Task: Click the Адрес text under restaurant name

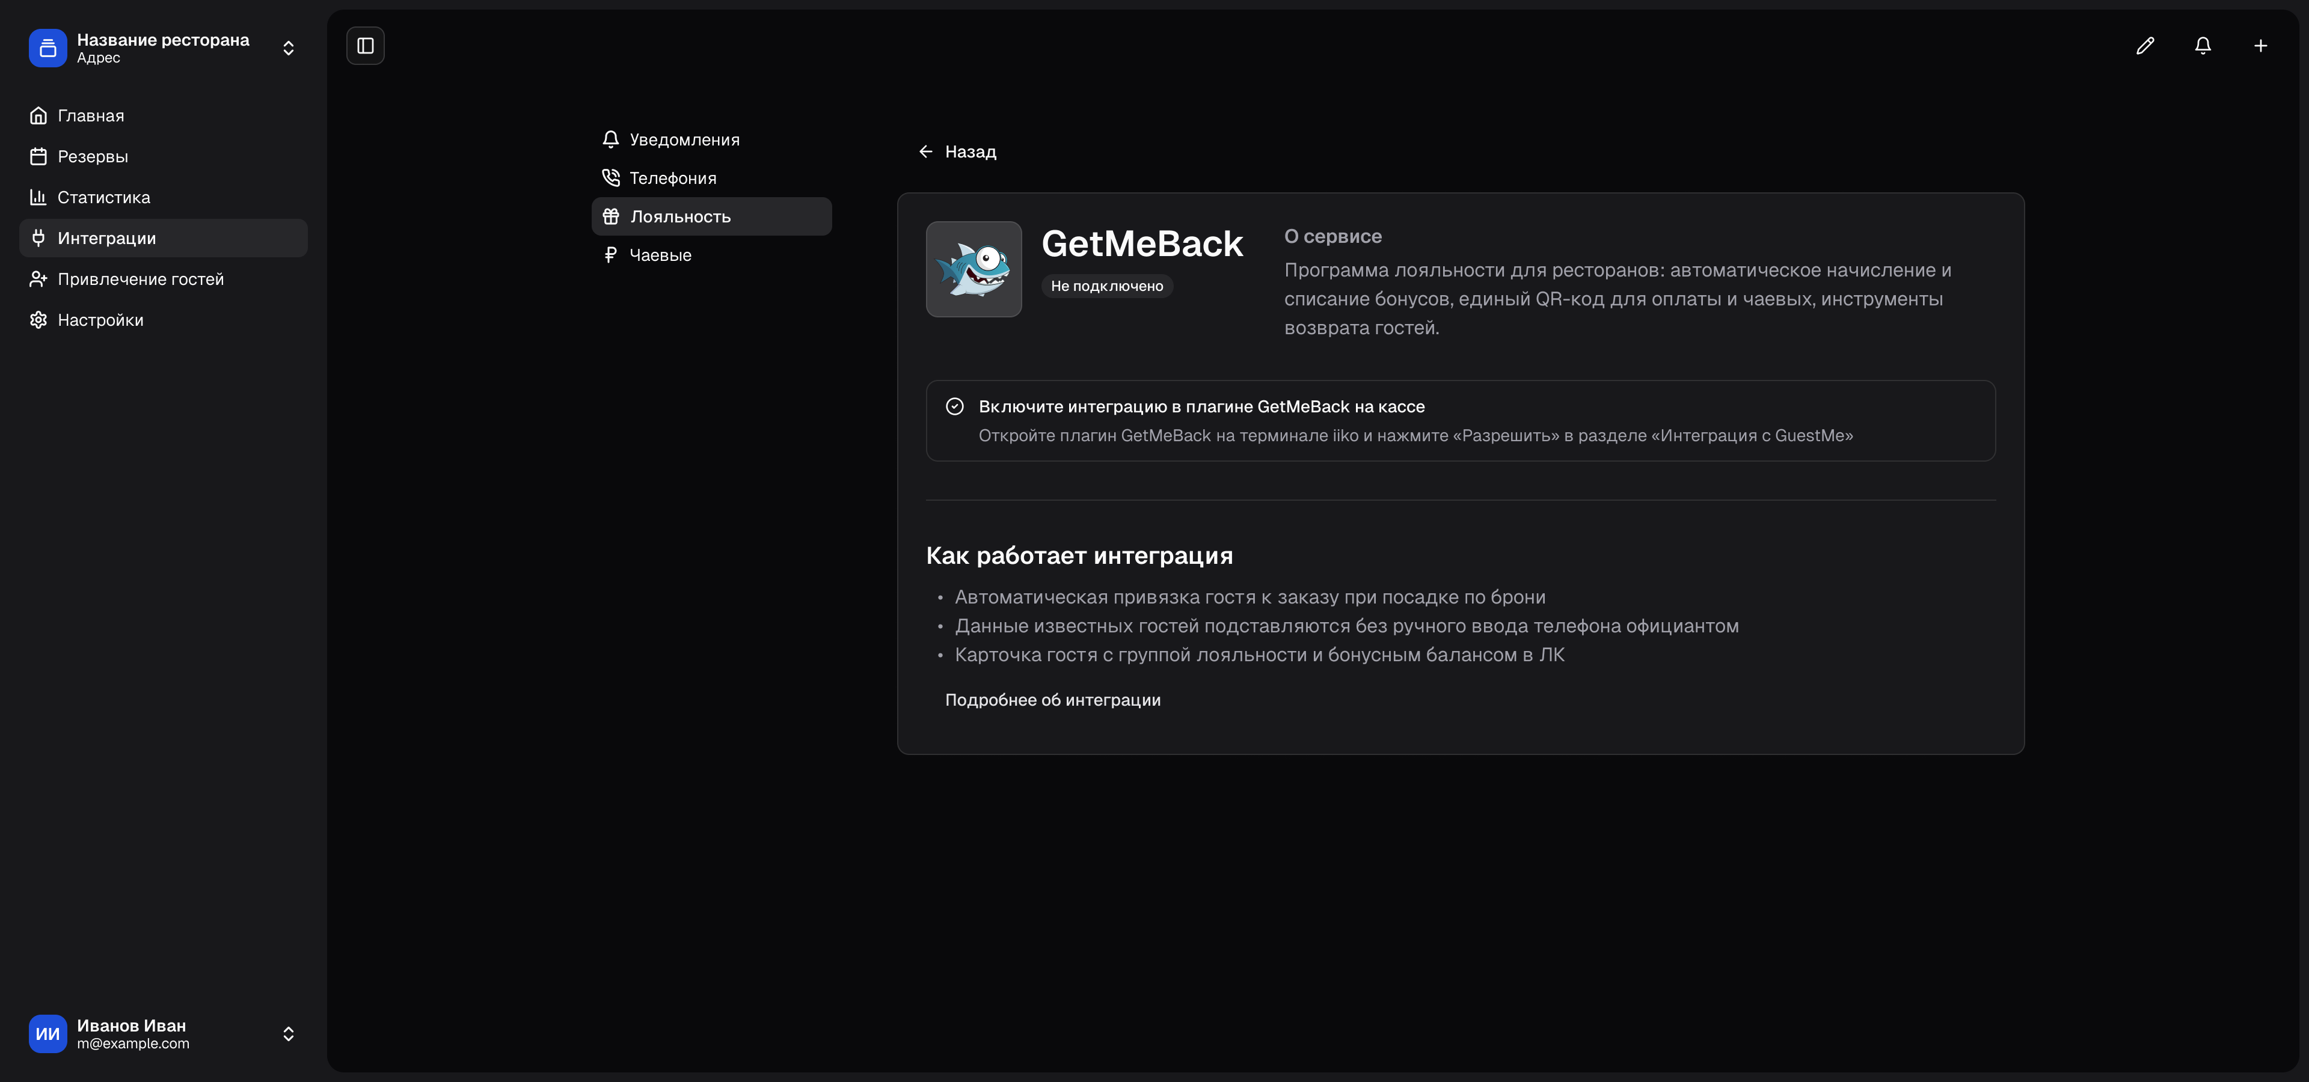Action: [99, 58]
